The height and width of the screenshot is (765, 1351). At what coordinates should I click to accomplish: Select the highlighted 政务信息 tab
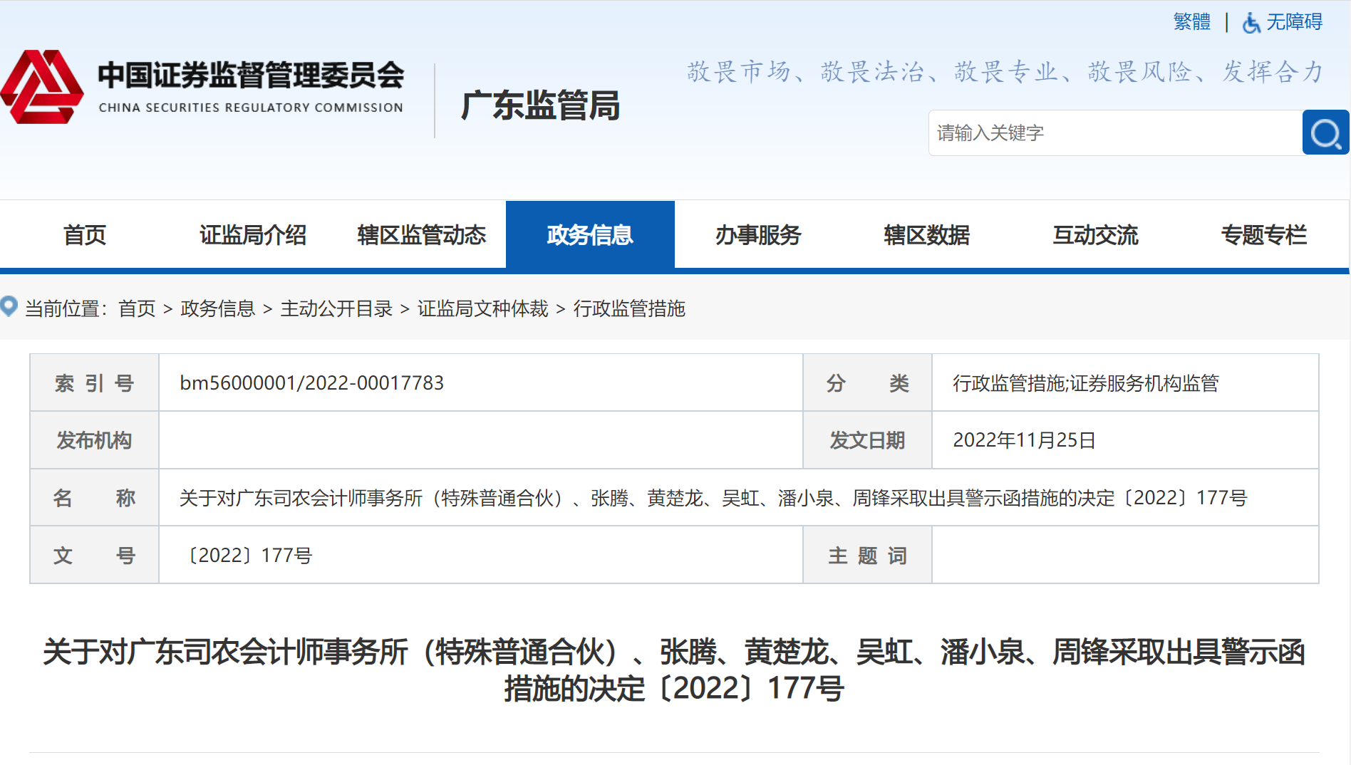590,235
